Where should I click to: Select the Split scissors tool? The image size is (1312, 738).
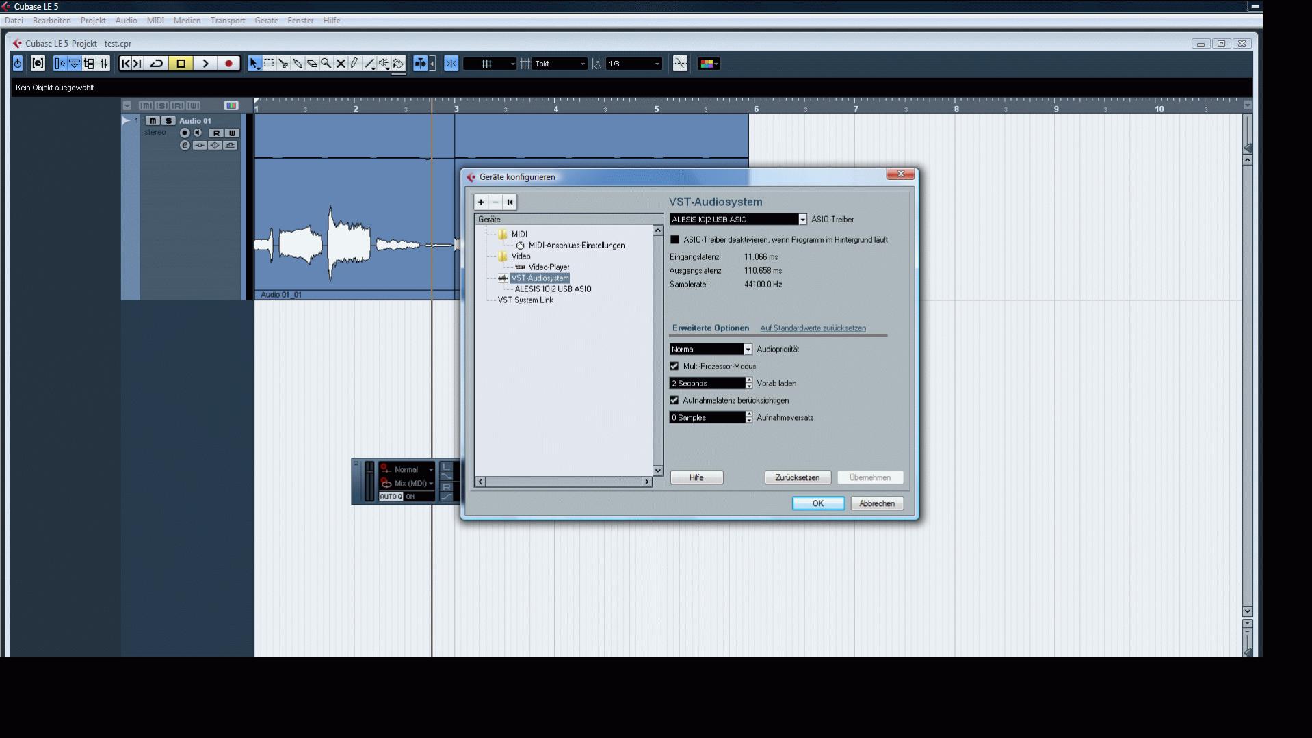(283, 64)
